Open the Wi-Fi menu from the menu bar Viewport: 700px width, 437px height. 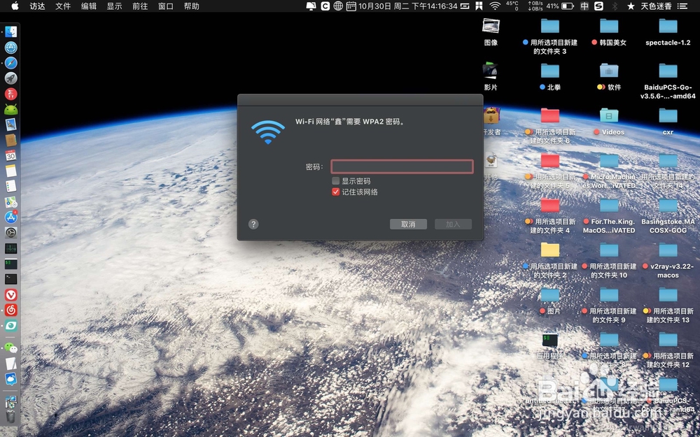495,6
